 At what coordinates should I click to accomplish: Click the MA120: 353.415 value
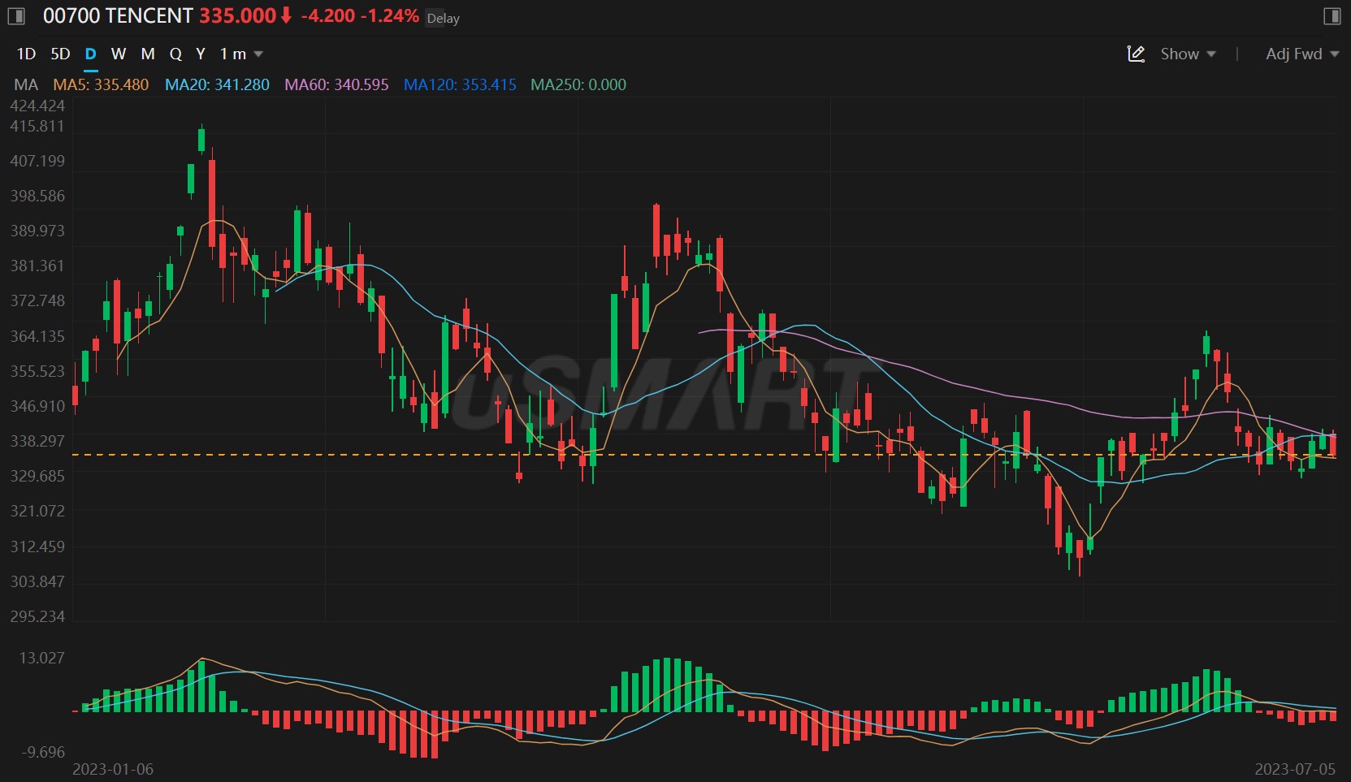pyautogui.click(x=460, y=84)
